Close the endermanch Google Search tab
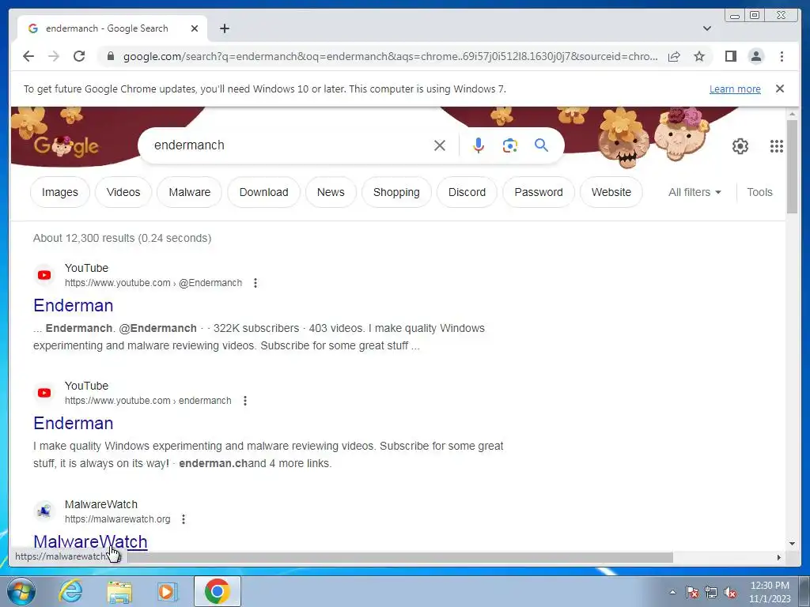The height and width of the screenshot is (607, 810). [195, 28]
